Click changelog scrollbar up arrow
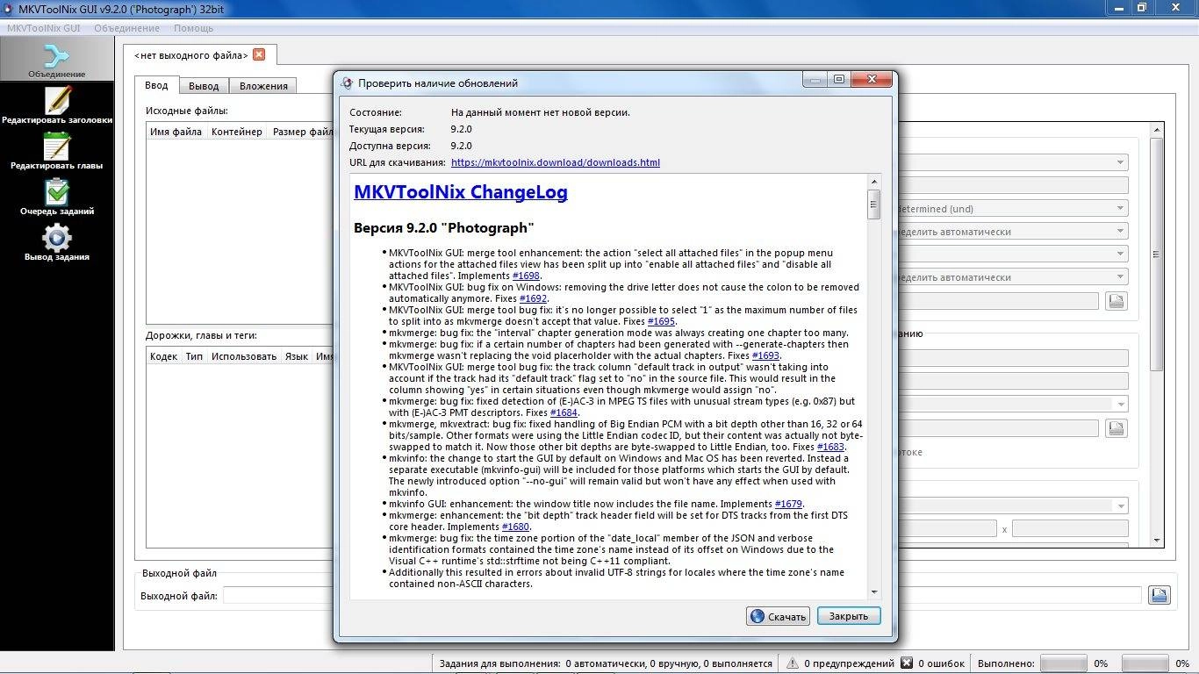The width and height of the screenshot is (1199, 674). pyautogui.click(x=873, y=180)
